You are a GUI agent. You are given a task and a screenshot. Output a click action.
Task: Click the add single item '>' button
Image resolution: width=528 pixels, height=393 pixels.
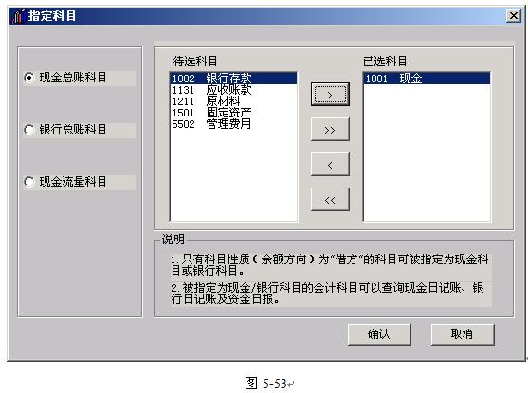point(330,95)
